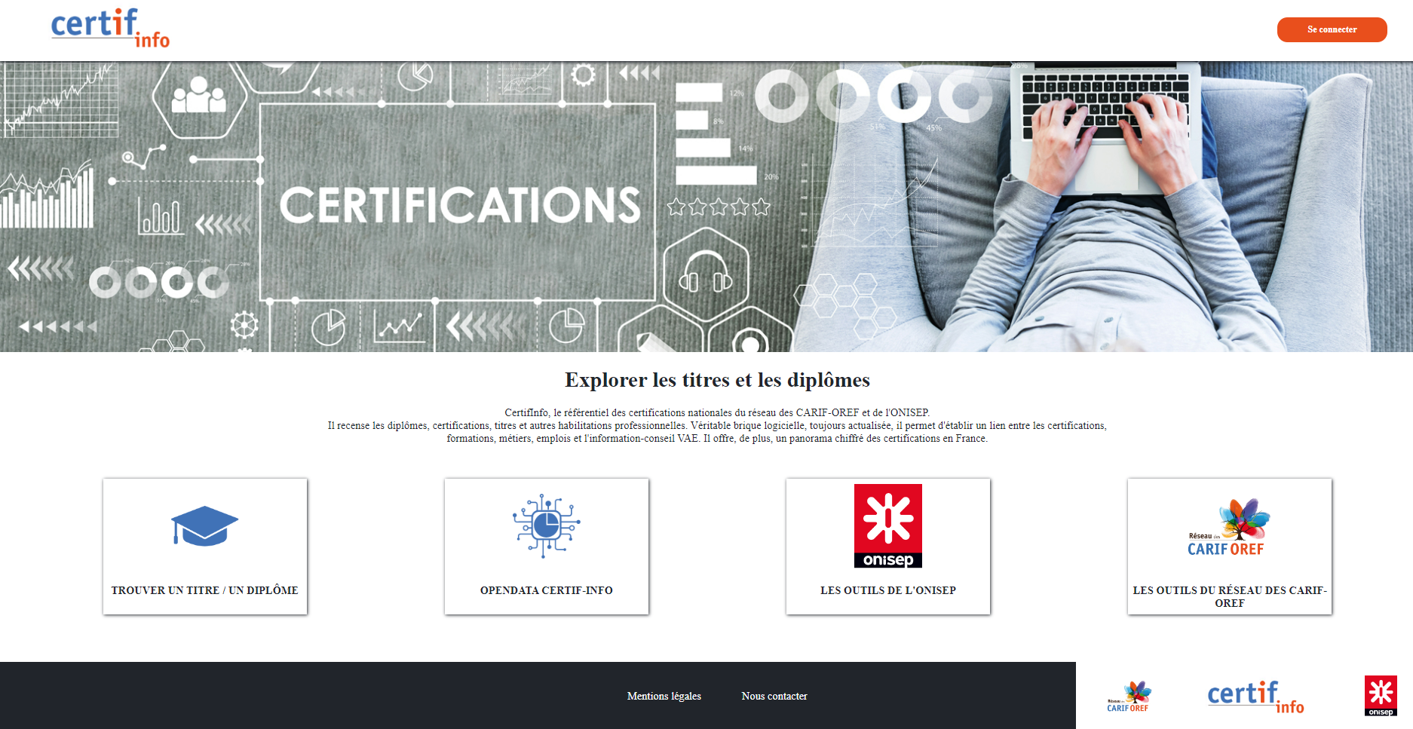
Task: Open the TROUVER UN TITRE / UN DIPLÔME label
Action: pyautogui.click(x=204, y=590)
